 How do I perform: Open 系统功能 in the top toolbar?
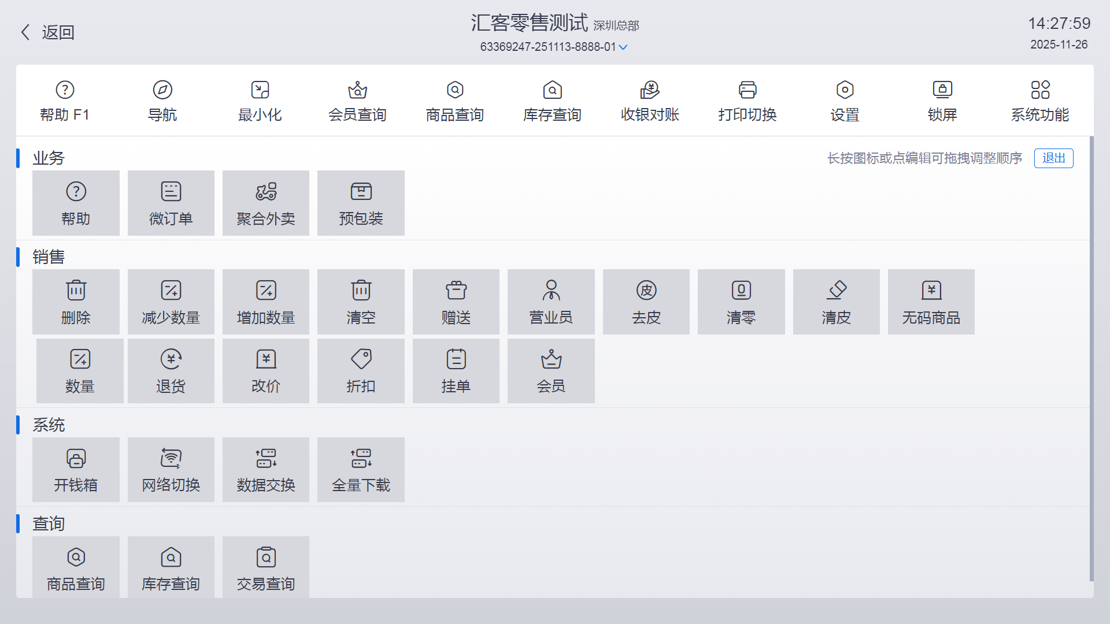tap(1039, 101)
